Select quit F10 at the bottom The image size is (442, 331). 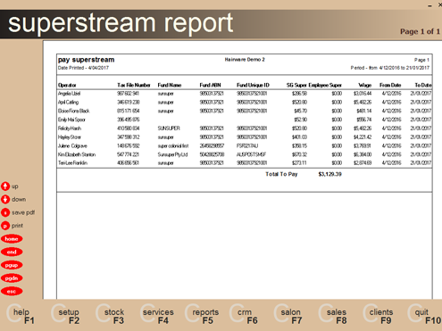(x=424, y=315)
